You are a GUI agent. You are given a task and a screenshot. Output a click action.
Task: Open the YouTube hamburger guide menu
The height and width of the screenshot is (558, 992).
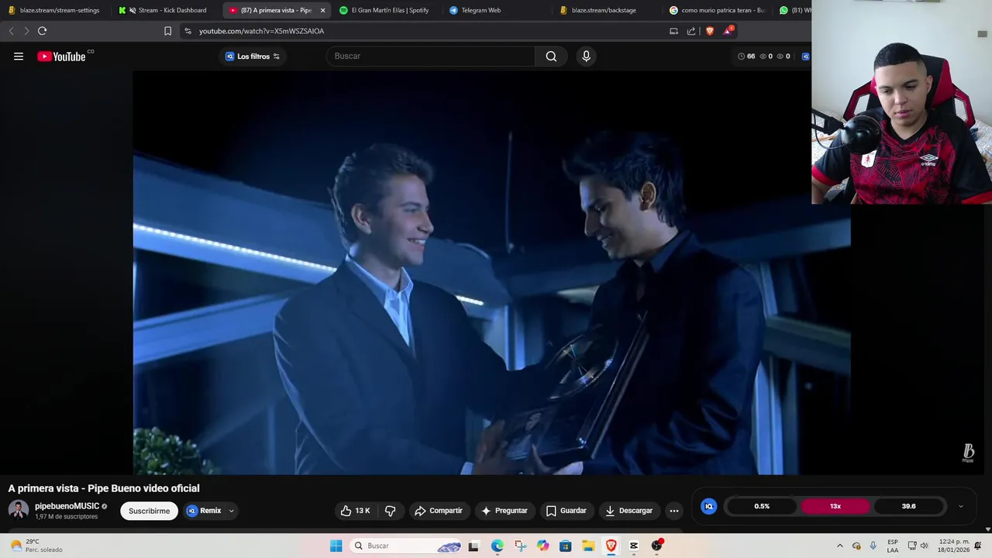(x=19, y=56)
